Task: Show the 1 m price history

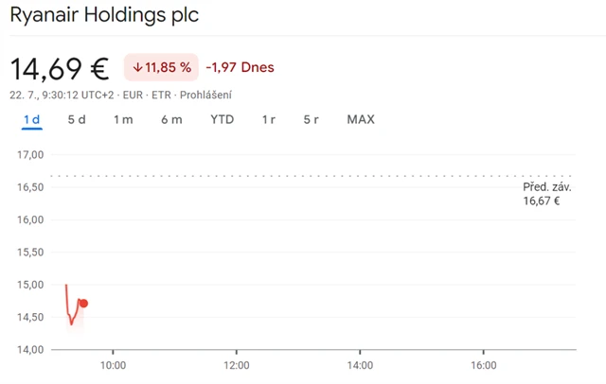Action: click(x=123, y=119)
